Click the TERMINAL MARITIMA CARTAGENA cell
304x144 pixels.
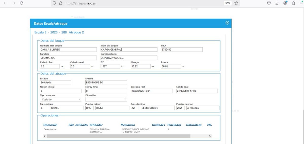coord(100,131)
